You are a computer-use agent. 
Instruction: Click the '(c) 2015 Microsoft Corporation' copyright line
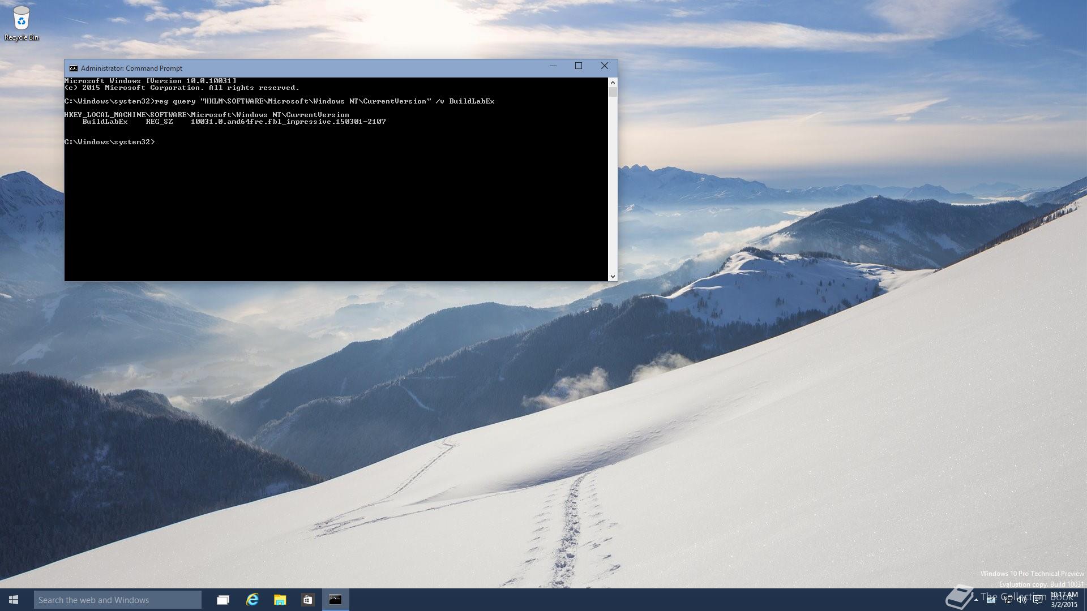182,88
